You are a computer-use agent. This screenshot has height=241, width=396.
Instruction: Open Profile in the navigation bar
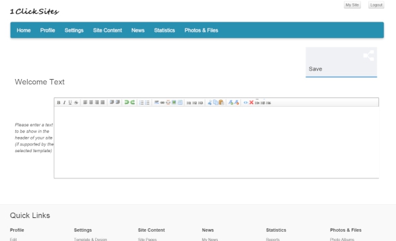(48, 30)
